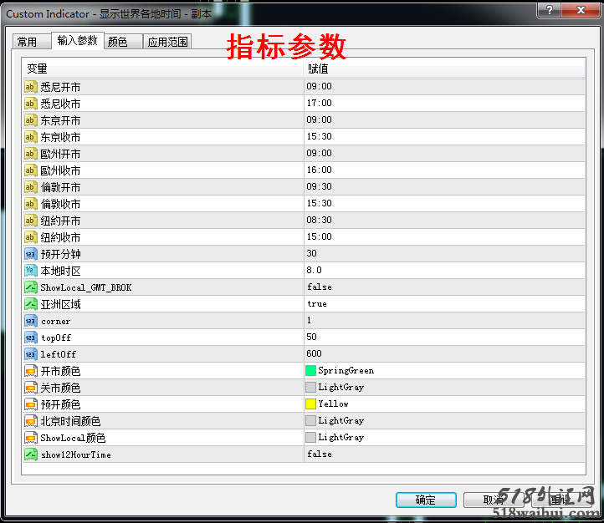The width and height of the screenshot is (604, 523).
Task: Open the 常用 tab
Action: pyautogui.click(x=32, y=42)
